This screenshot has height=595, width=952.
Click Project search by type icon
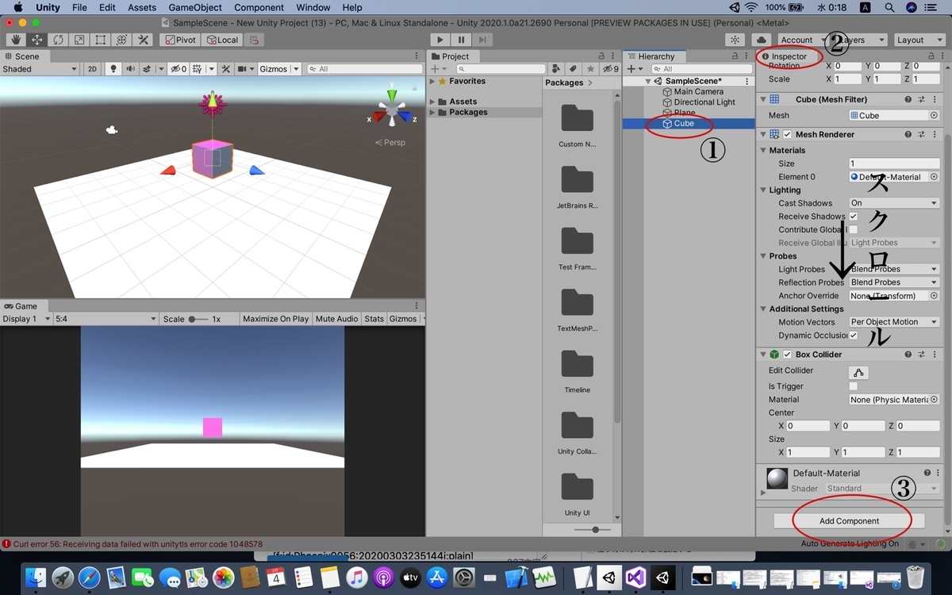click(557, 69)
